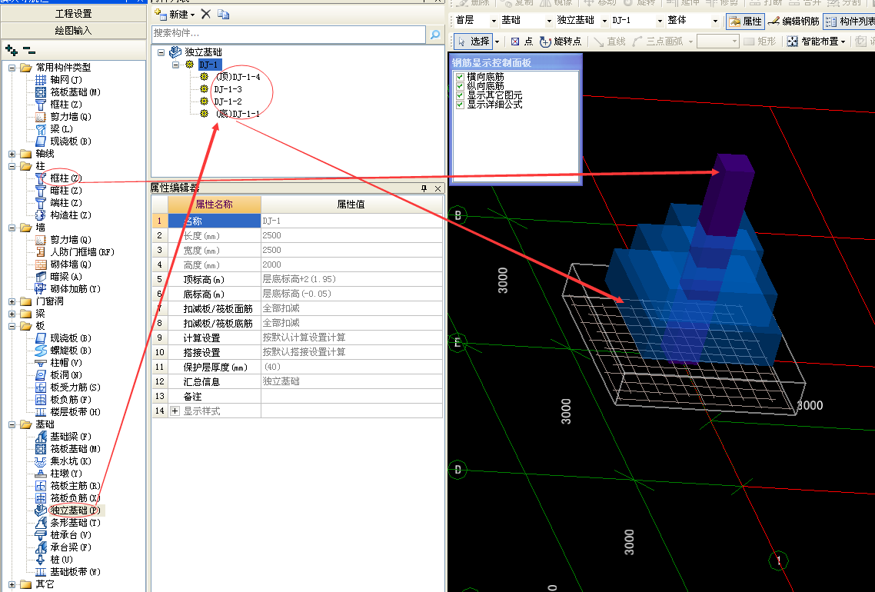Select (顶)DJ-1-4 in component tree
The image size is (875, 592).
[x=238, y=77]
